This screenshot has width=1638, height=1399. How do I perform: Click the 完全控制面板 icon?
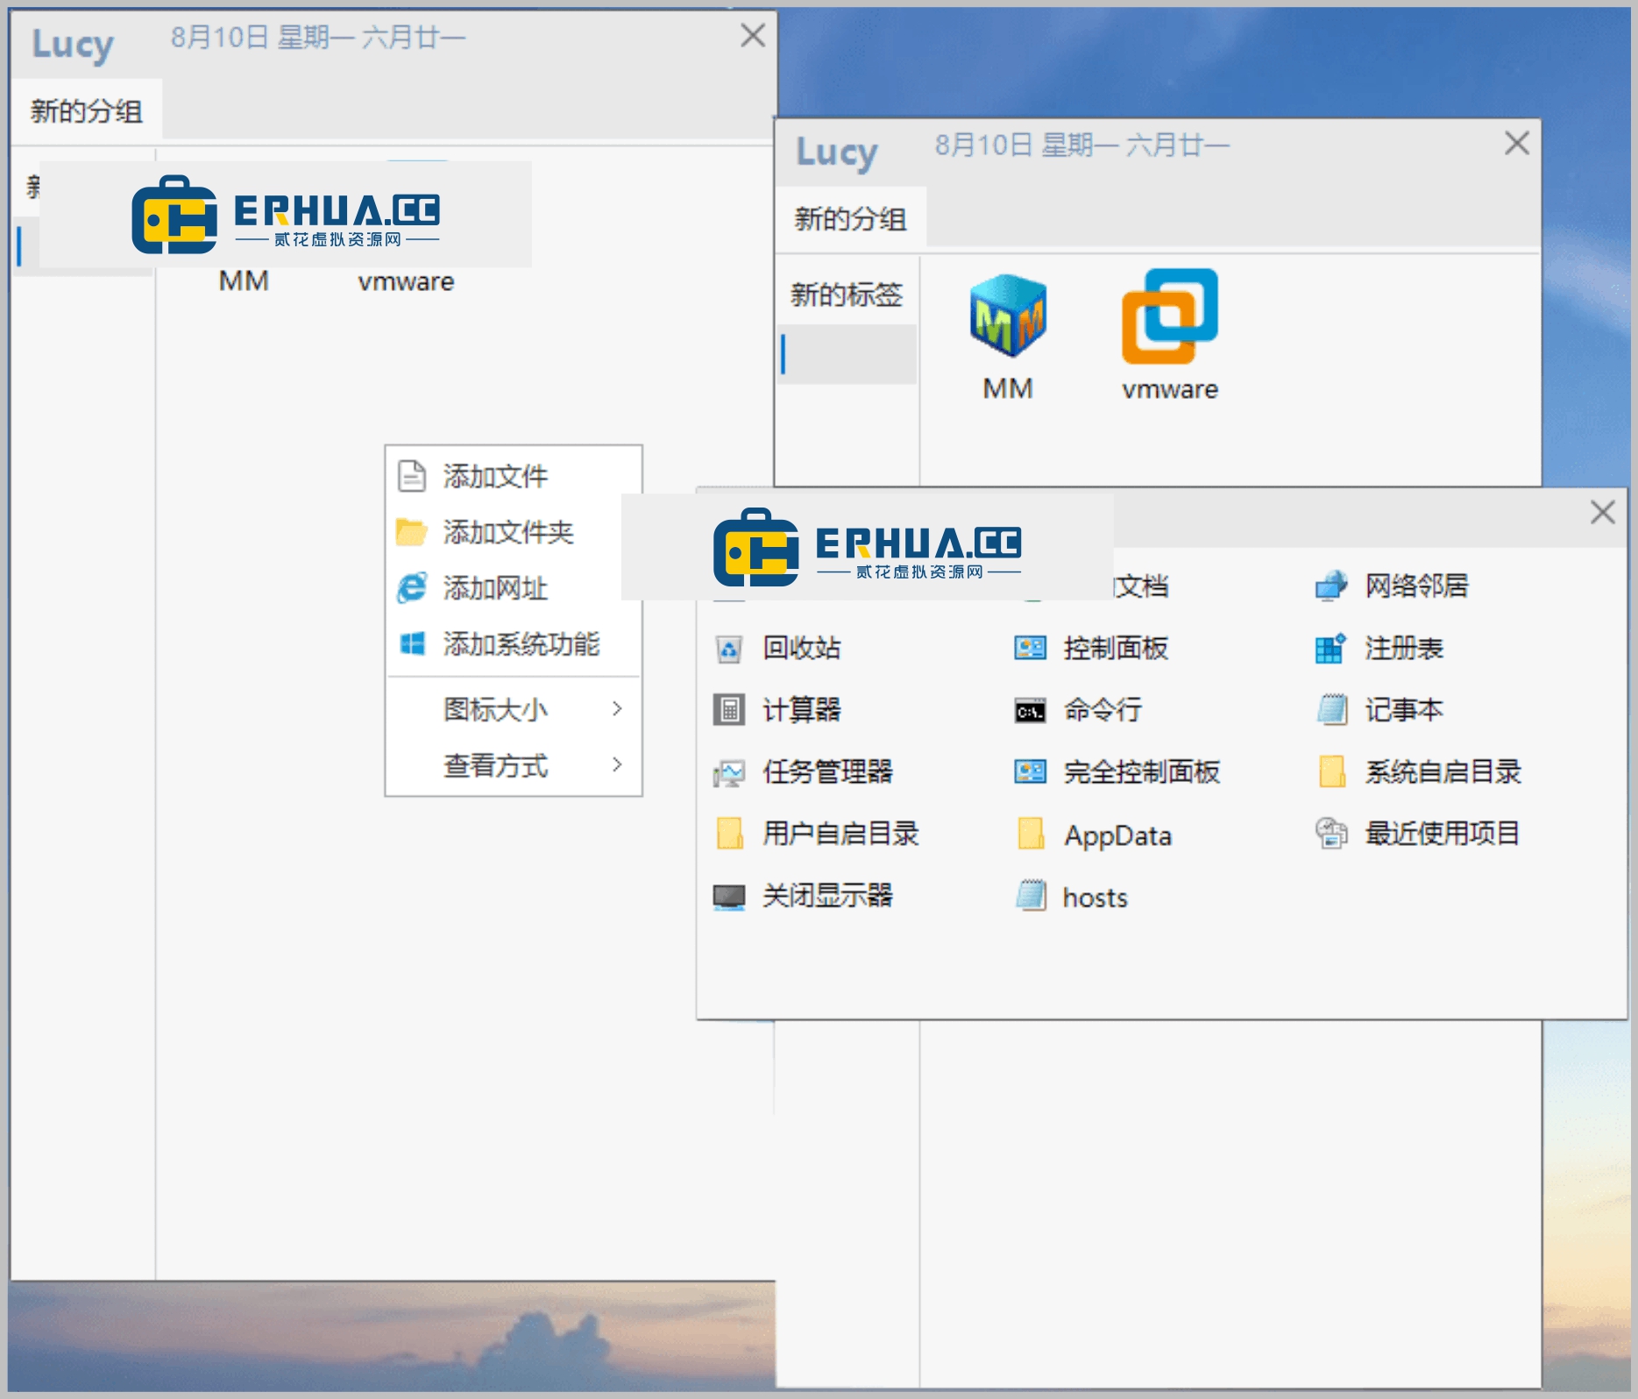[x=1030, y=772]
